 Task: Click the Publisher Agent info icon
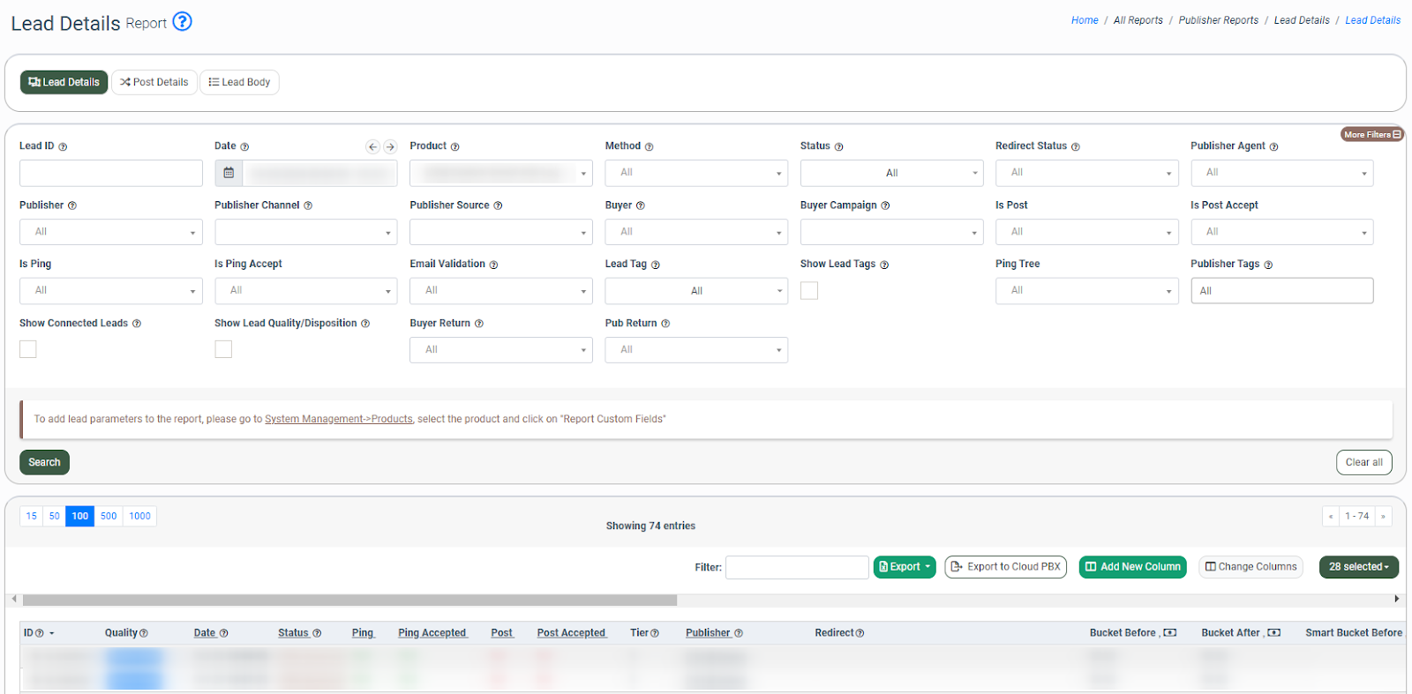point(1273,147)
